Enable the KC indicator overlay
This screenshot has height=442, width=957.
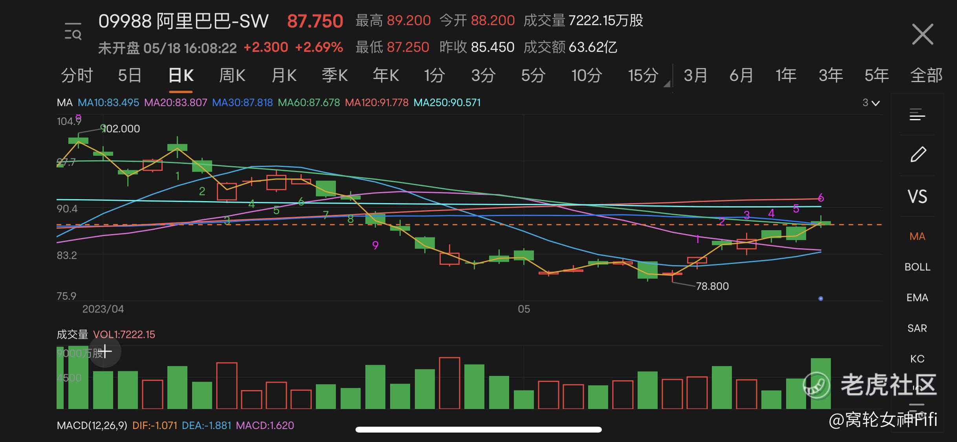[917, 359]
